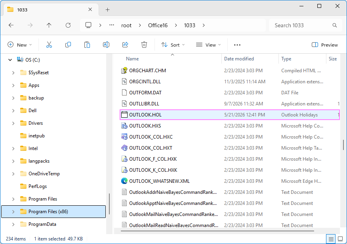
Task: Select OutlookApptNaiveBayesCommandRank... file
Action: pos(173,203)
